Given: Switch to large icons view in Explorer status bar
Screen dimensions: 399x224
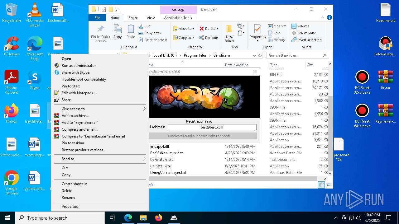Looking at the screenshot, I should coord(328,185).
